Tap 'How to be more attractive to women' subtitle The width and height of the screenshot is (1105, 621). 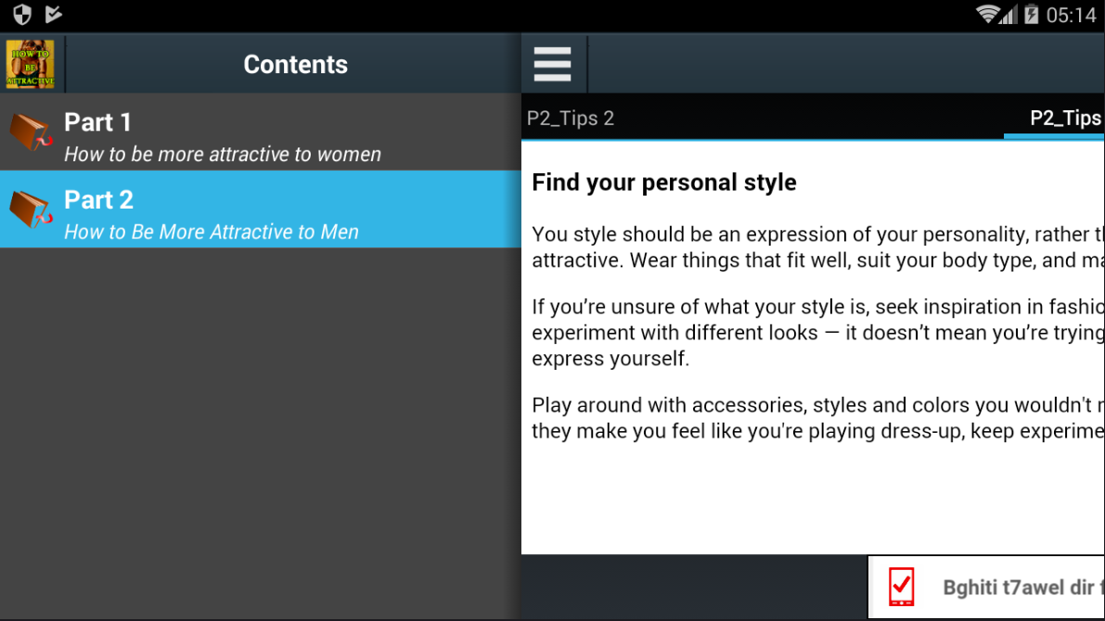[x=223, y=155]
